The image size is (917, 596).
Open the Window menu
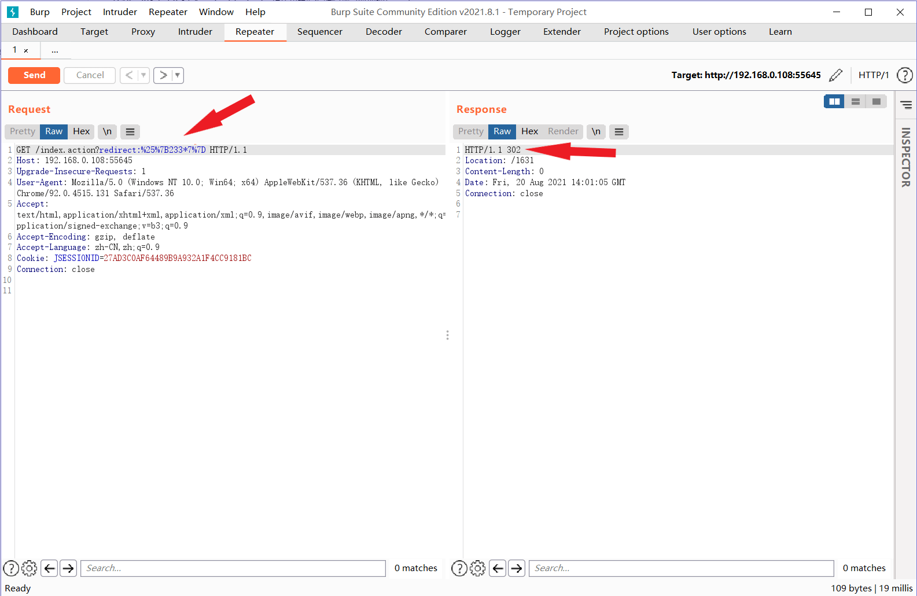[216, 12]
